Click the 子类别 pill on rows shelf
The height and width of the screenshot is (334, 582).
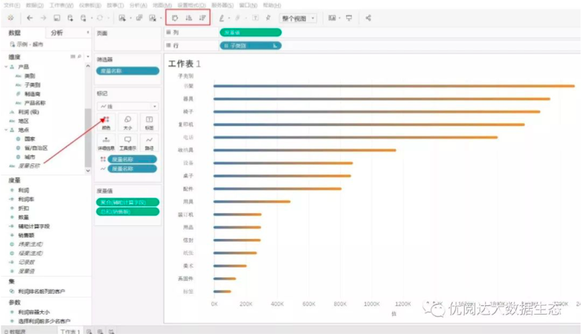tap(250, 46)
